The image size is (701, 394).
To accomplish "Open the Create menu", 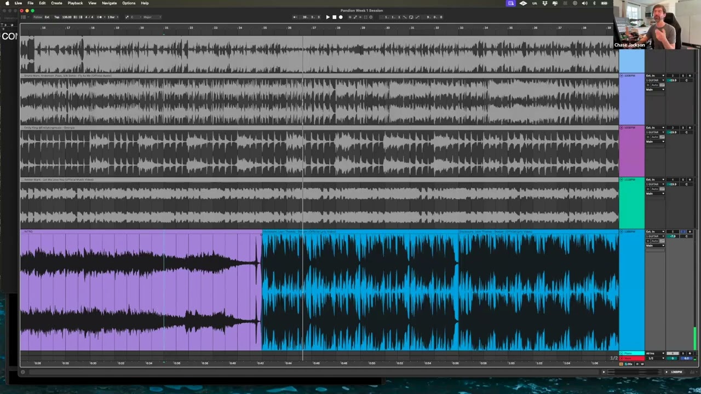I will pyautogui.click(x=56, y=3).
